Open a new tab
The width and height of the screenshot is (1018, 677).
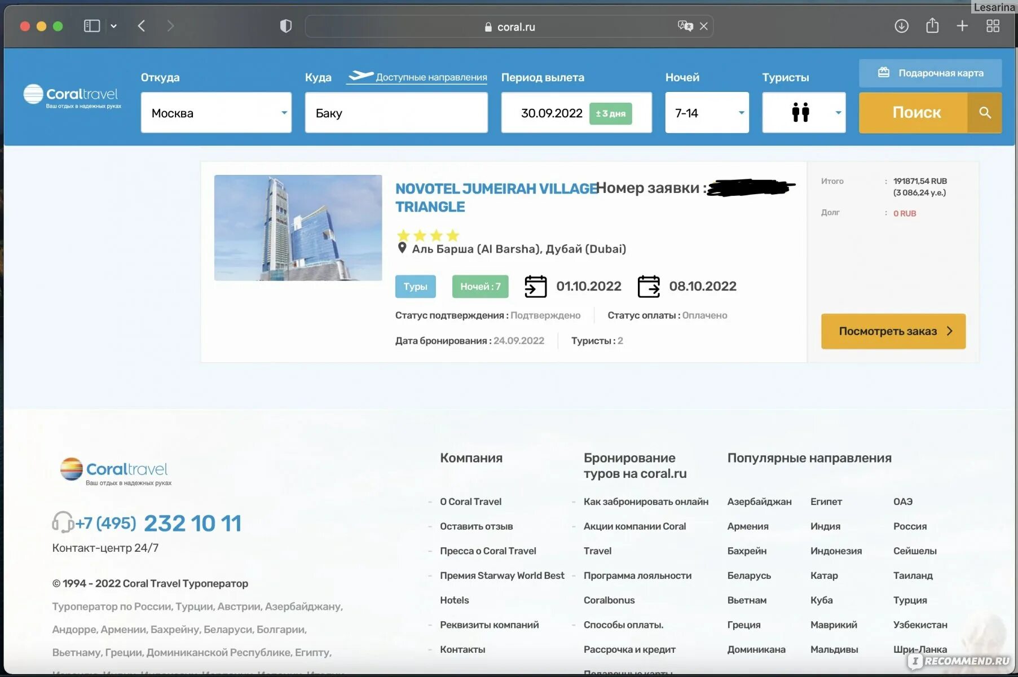click(x=962, y=26)
